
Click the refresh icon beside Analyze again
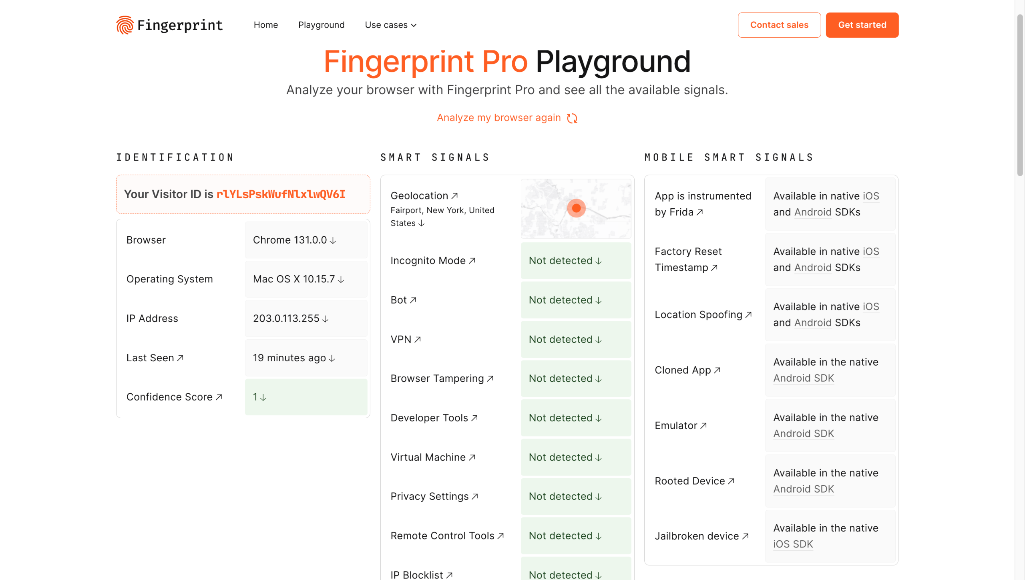(572, 118)
